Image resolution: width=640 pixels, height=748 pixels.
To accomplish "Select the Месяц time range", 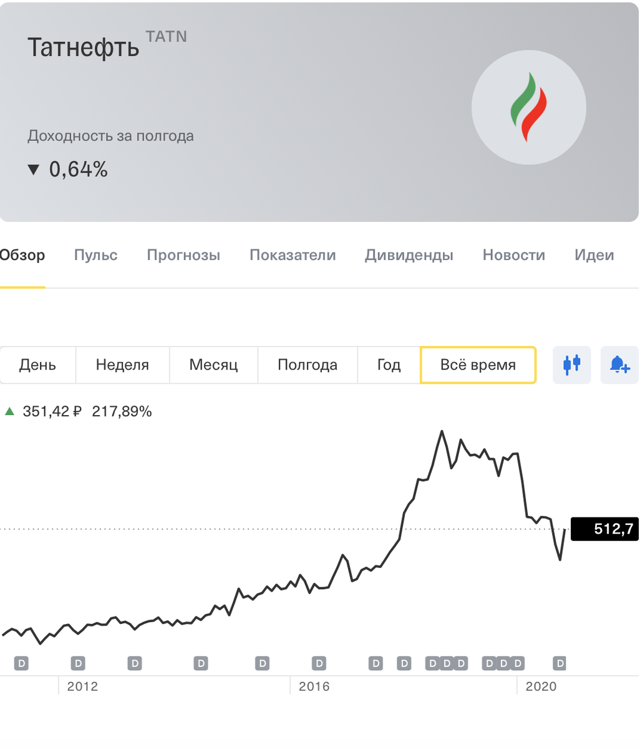I will coord(213,365).
